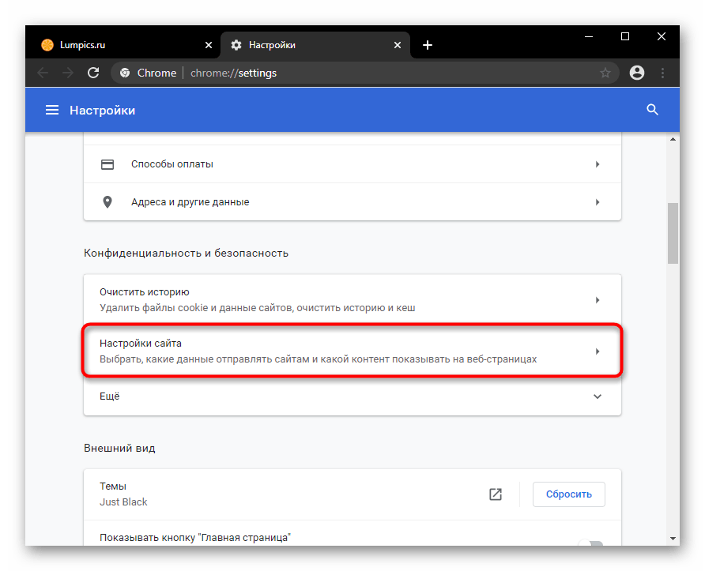This screenshot has width=705, height=571.
Task: Open the Chrome Web Store themes link icon
Action: pos(496,494)
